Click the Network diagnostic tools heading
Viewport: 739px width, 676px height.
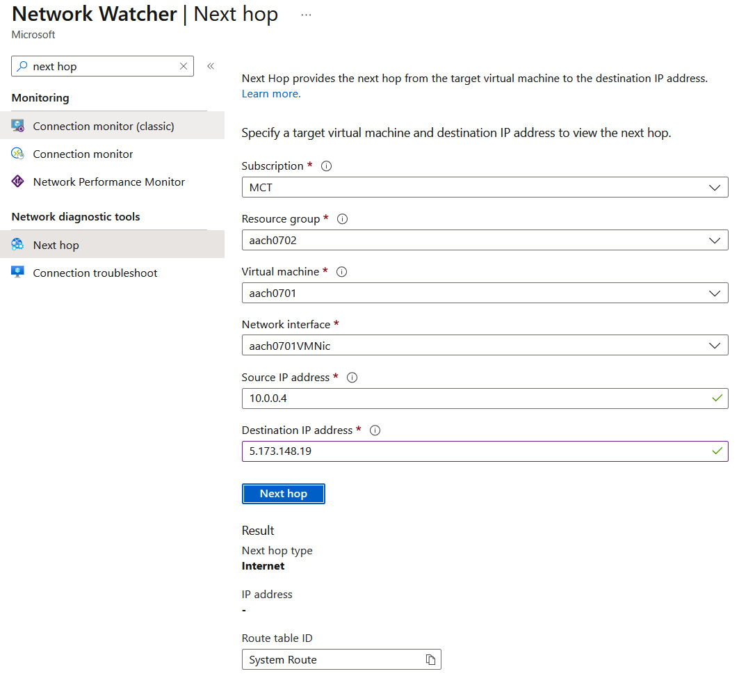(76, 216)
